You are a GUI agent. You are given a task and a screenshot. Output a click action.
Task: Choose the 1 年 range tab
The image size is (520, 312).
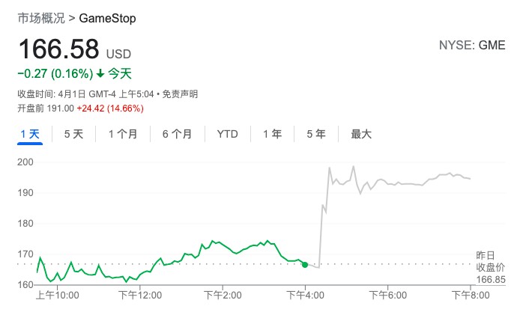click(x=272, y=135)
